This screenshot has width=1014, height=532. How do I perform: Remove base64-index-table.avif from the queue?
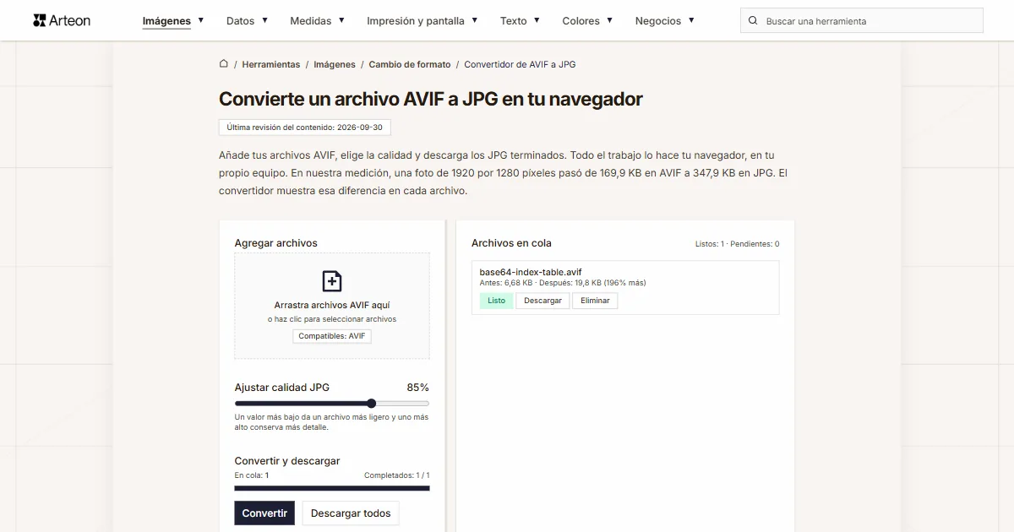[x=595, y=301]
